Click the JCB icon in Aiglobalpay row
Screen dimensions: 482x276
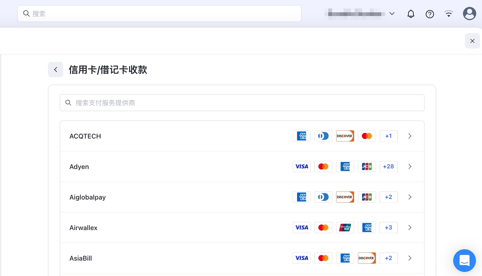coord(367,197)
